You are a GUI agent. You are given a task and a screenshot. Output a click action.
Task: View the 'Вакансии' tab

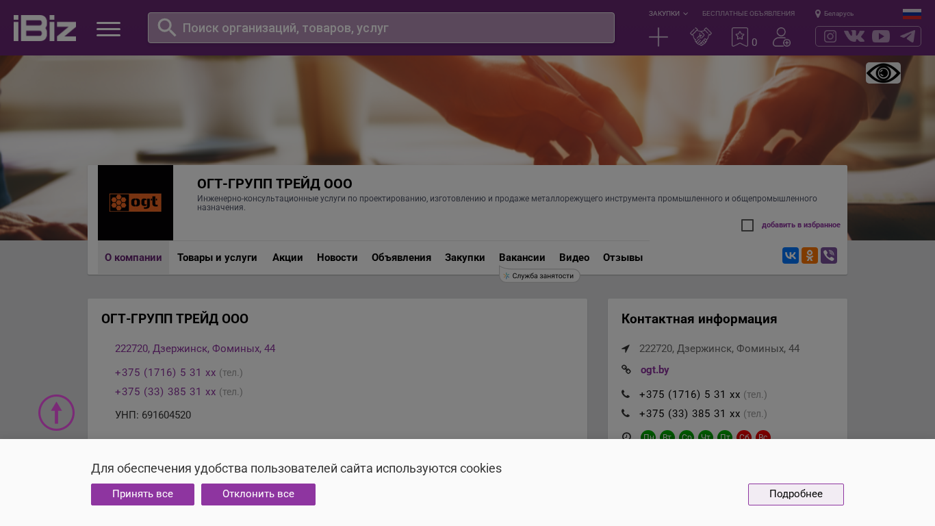click(522, 258)
